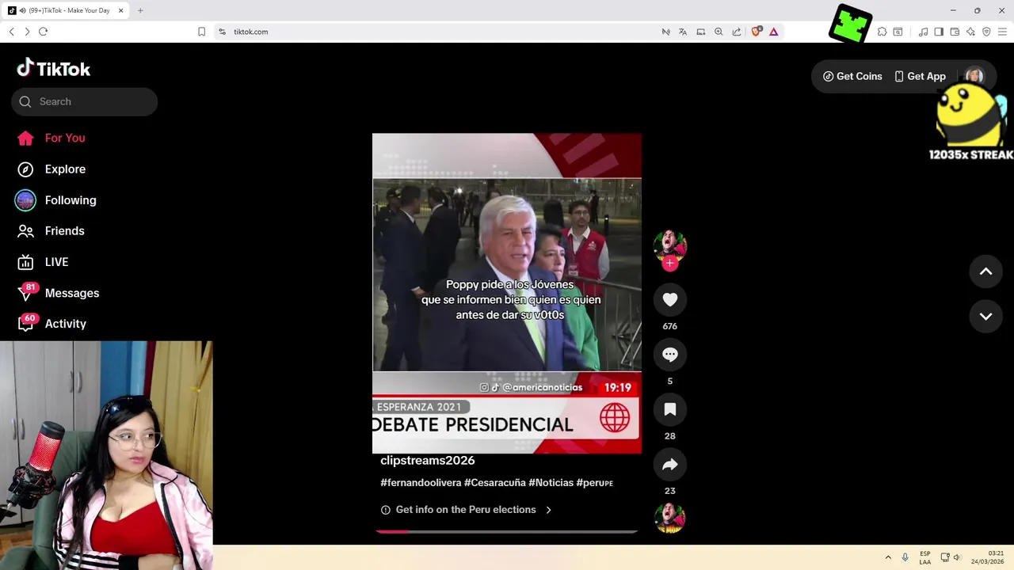The width and height of the screenshot is (1014, 570).
Task: Open the translate page icon
Action: point(683,32)
